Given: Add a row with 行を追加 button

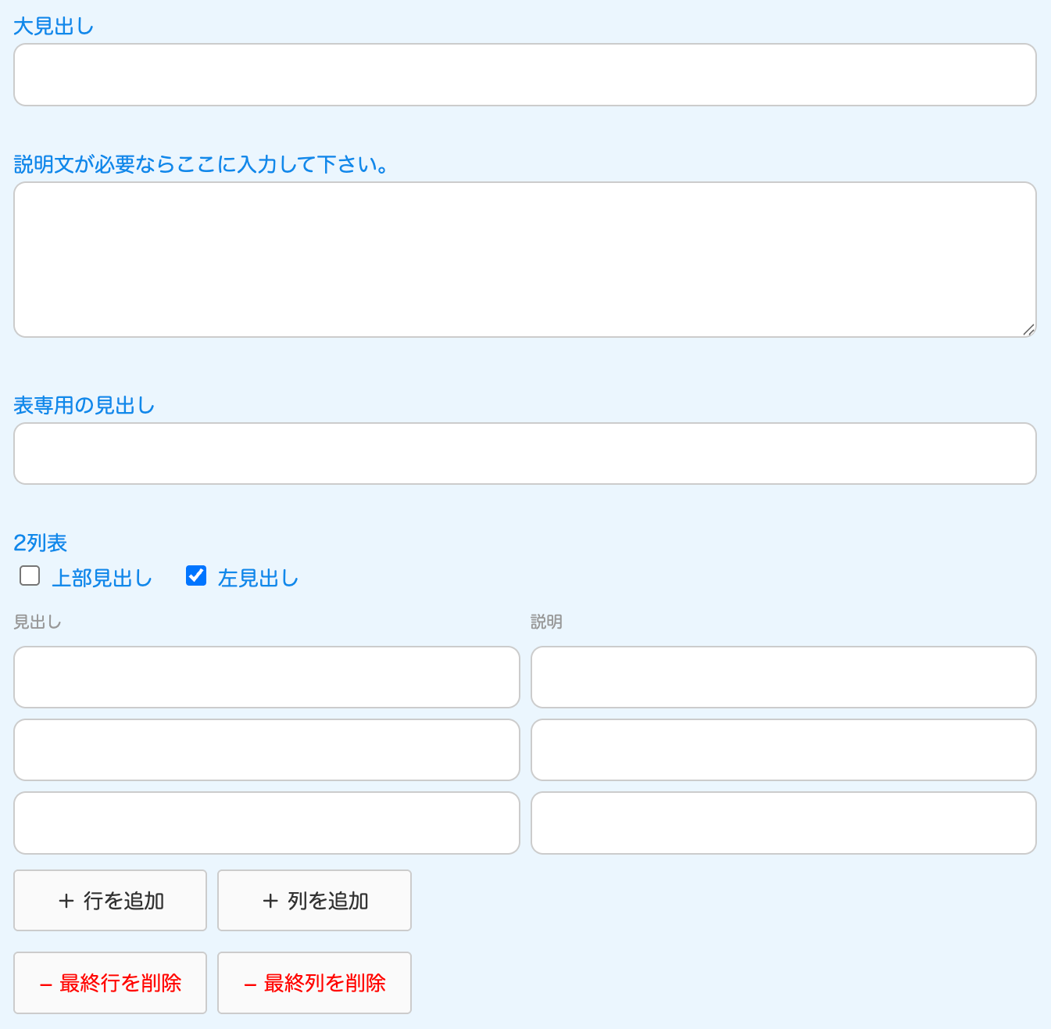Looking at the screenshot, I should [x=110, y=901].
